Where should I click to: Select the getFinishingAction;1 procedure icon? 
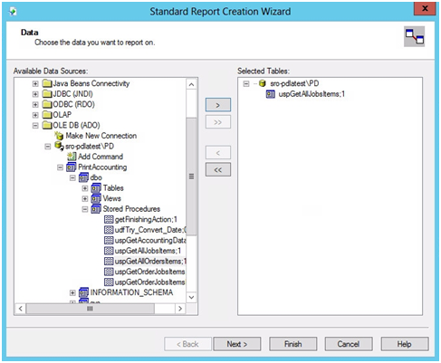click(109, 219)
